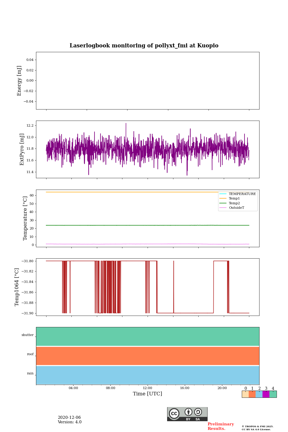This screenshot has width=288, height=432.
Task: Click the 2020-12-06 date text
Action: (69, 418)
